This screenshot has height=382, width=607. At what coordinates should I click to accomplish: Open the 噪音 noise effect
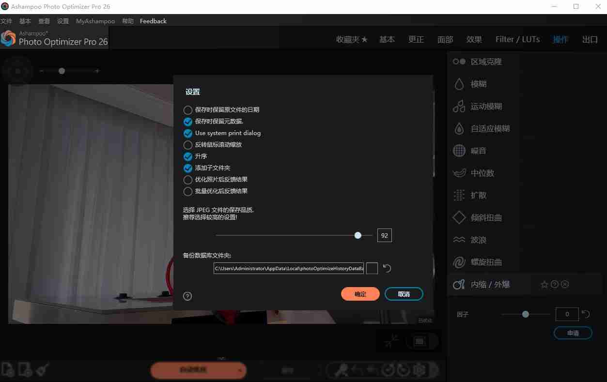point(478,151)
